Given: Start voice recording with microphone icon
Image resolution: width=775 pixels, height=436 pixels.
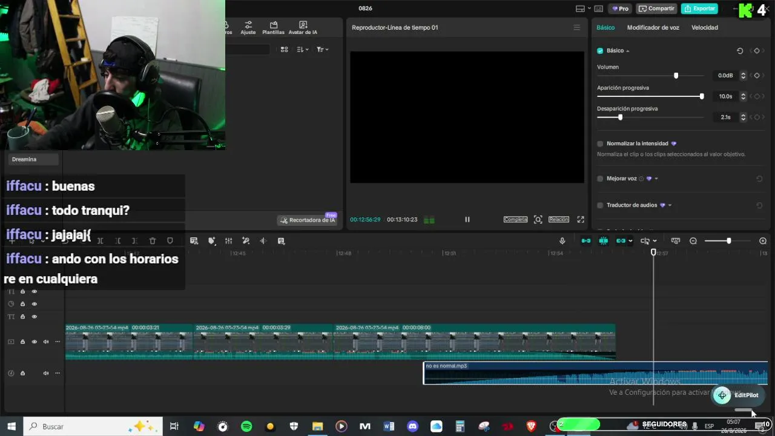Looking at the screenshot, I should click(562, 241).
